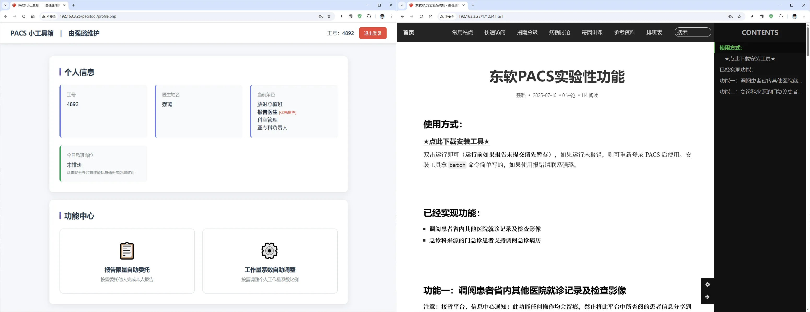Viewport: 810px width, 312px height.
Task: Click forward arrow in right browser window
Action: [412, 16]
